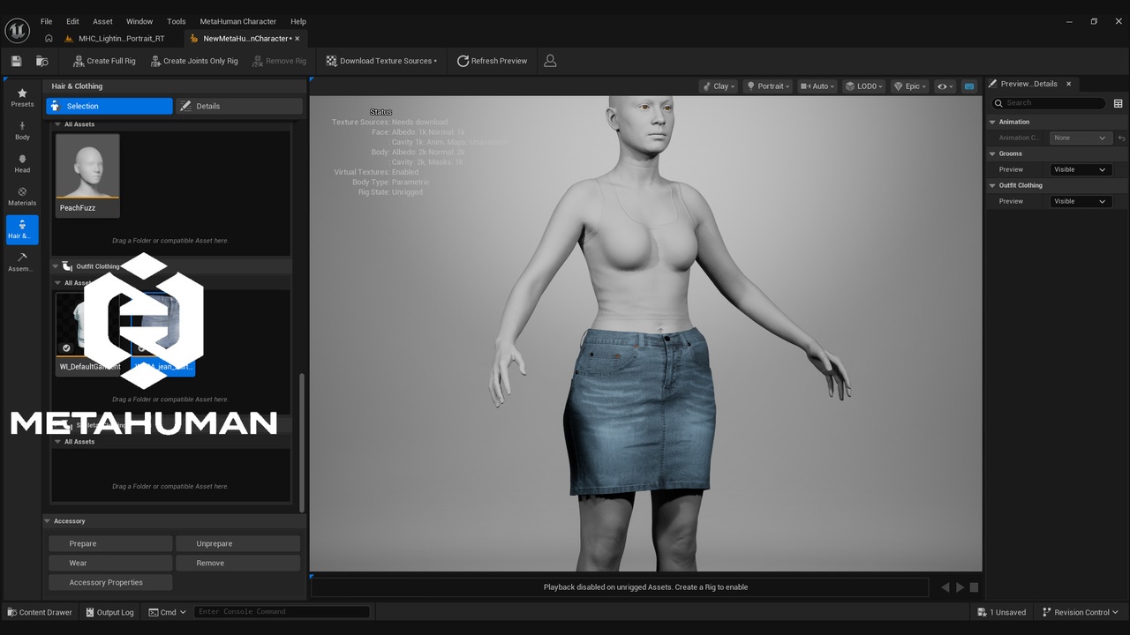Open the Presets sidebar section

point(22,98)
